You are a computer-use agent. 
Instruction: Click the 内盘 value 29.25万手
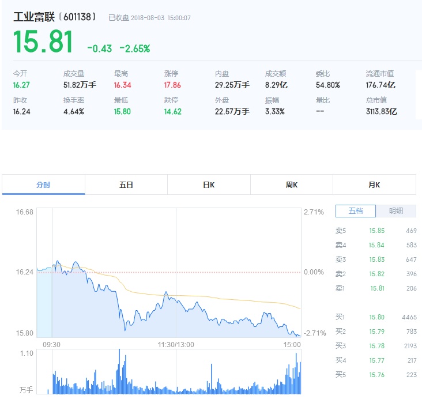click(x=232, y=85)
